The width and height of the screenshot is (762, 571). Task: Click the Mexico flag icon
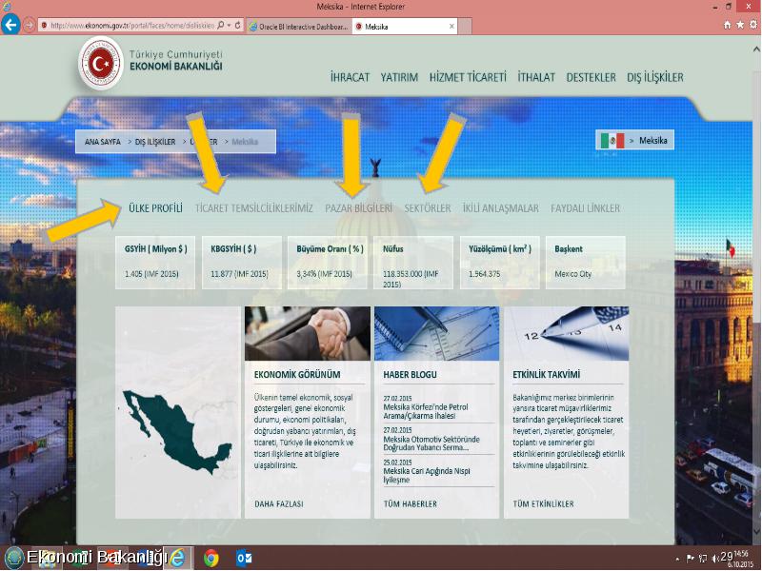[x=612, y=140]
